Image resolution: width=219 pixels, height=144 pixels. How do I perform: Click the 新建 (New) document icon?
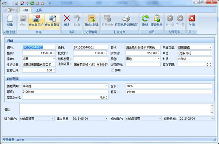10,19
